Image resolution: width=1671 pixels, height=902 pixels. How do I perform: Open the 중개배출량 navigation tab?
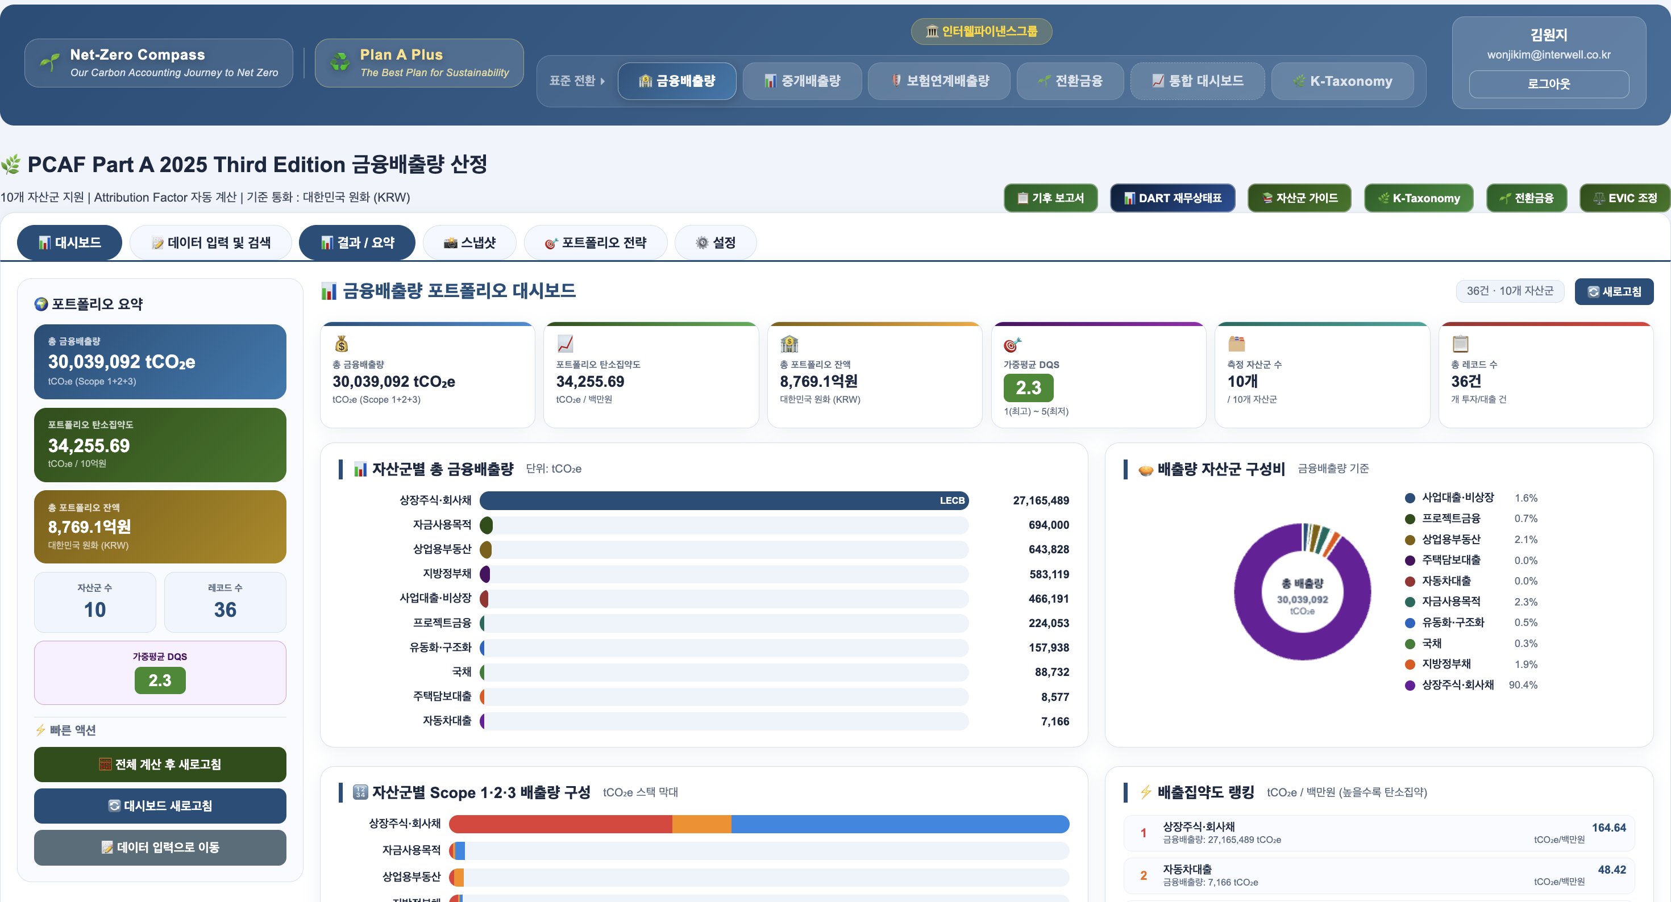pos(802,81)
